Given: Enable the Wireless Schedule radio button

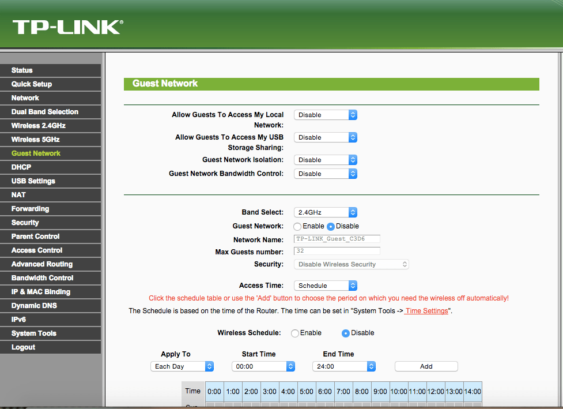Looking at the screenshot, I should point(295,333).
